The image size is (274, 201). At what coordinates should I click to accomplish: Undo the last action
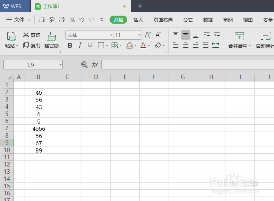[x=82, y=20]
